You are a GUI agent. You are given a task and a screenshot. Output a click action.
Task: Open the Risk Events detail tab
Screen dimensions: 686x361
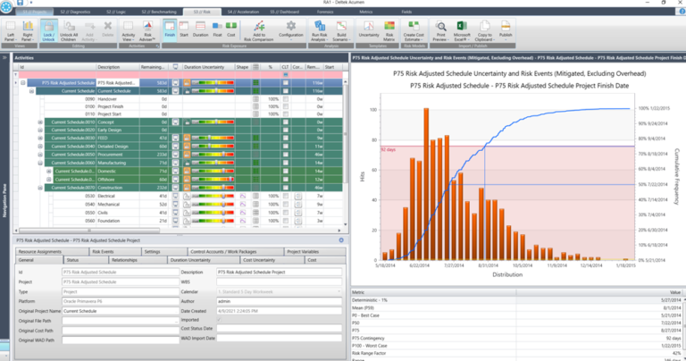[x=115, y=252]
